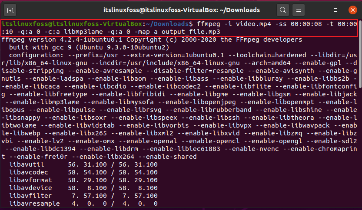Click libmp3lame in the command line
This screenshot has height=210, width=362.
pyautogui.click(x=83, y=32)
